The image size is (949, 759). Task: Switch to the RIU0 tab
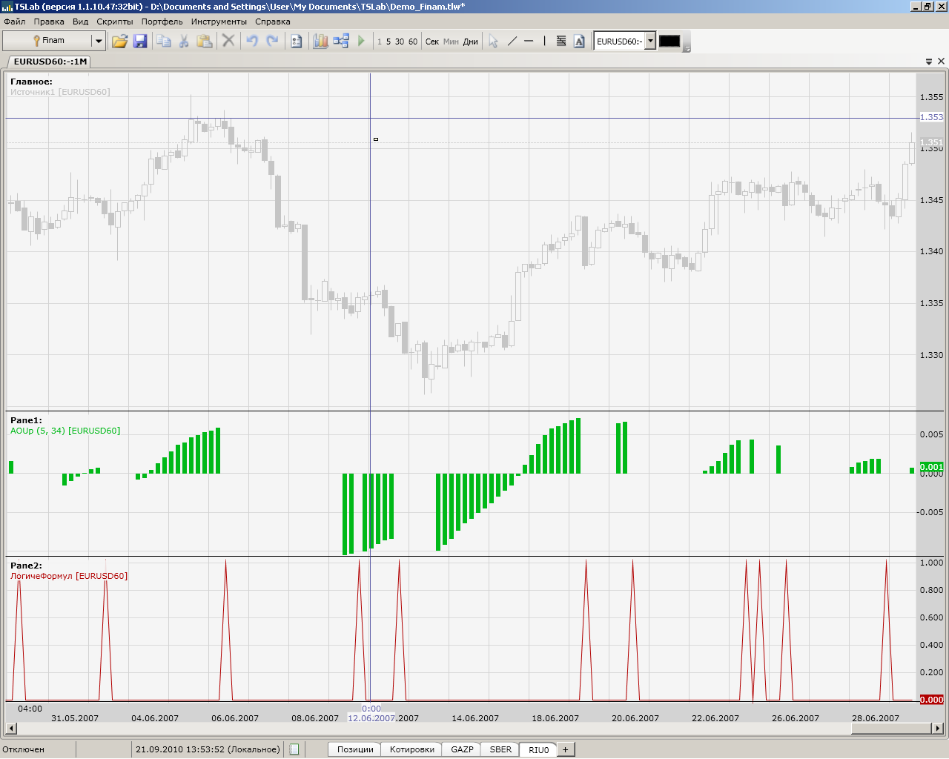click(539, 749)
